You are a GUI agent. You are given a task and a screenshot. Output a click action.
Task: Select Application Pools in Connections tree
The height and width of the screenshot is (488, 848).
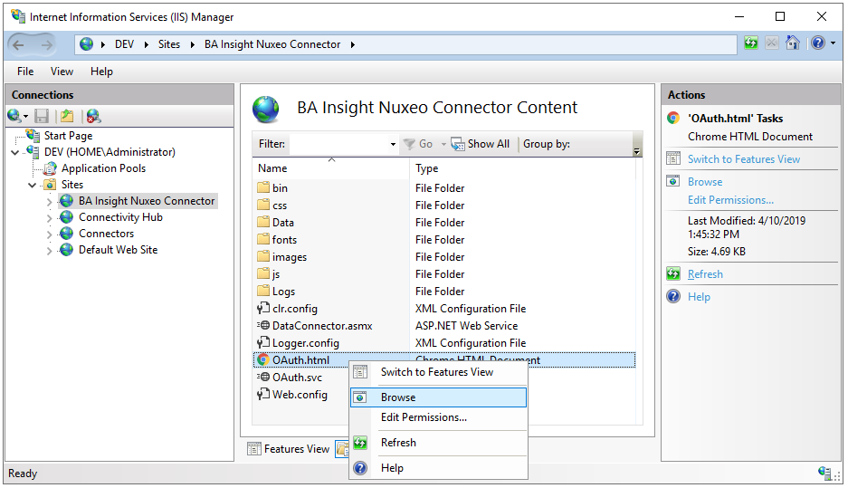pyautogui.click(x=103, y=168)
